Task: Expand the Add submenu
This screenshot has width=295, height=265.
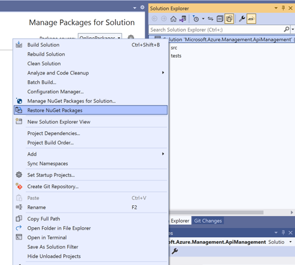Action: click(91, 154)
